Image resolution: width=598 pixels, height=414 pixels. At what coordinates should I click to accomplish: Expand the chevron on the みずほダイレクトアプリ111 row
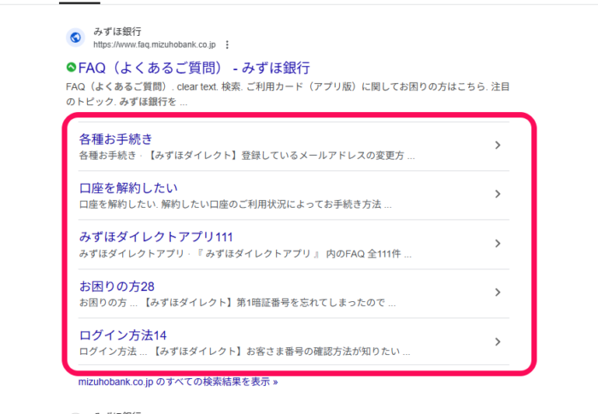(498, 243)
